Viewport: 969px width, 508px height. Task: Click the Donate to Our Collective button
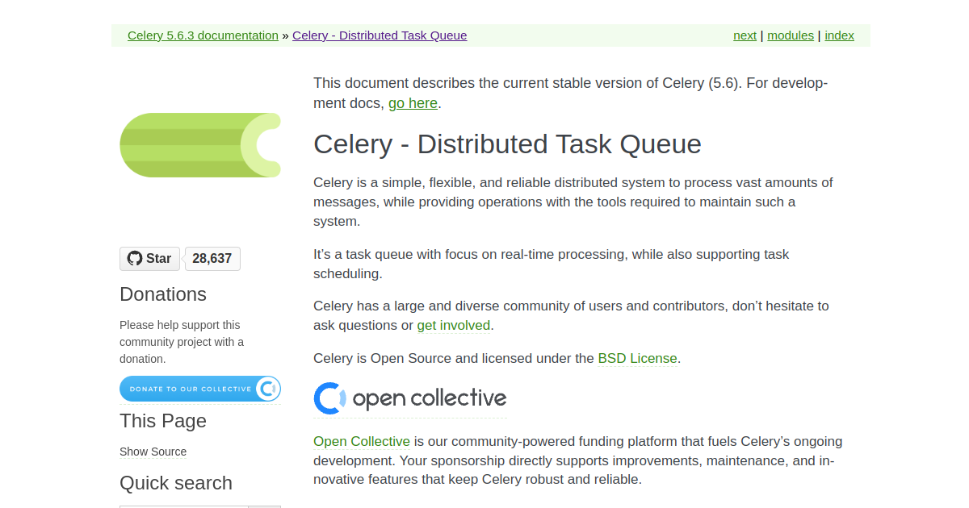coord(200,389)
